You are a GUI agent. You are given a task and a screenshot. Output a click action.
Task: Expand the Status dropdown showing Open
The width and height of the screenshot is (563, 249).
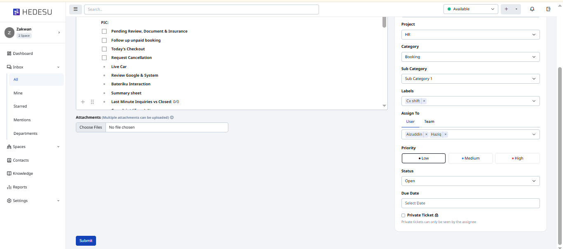point(470,181)
